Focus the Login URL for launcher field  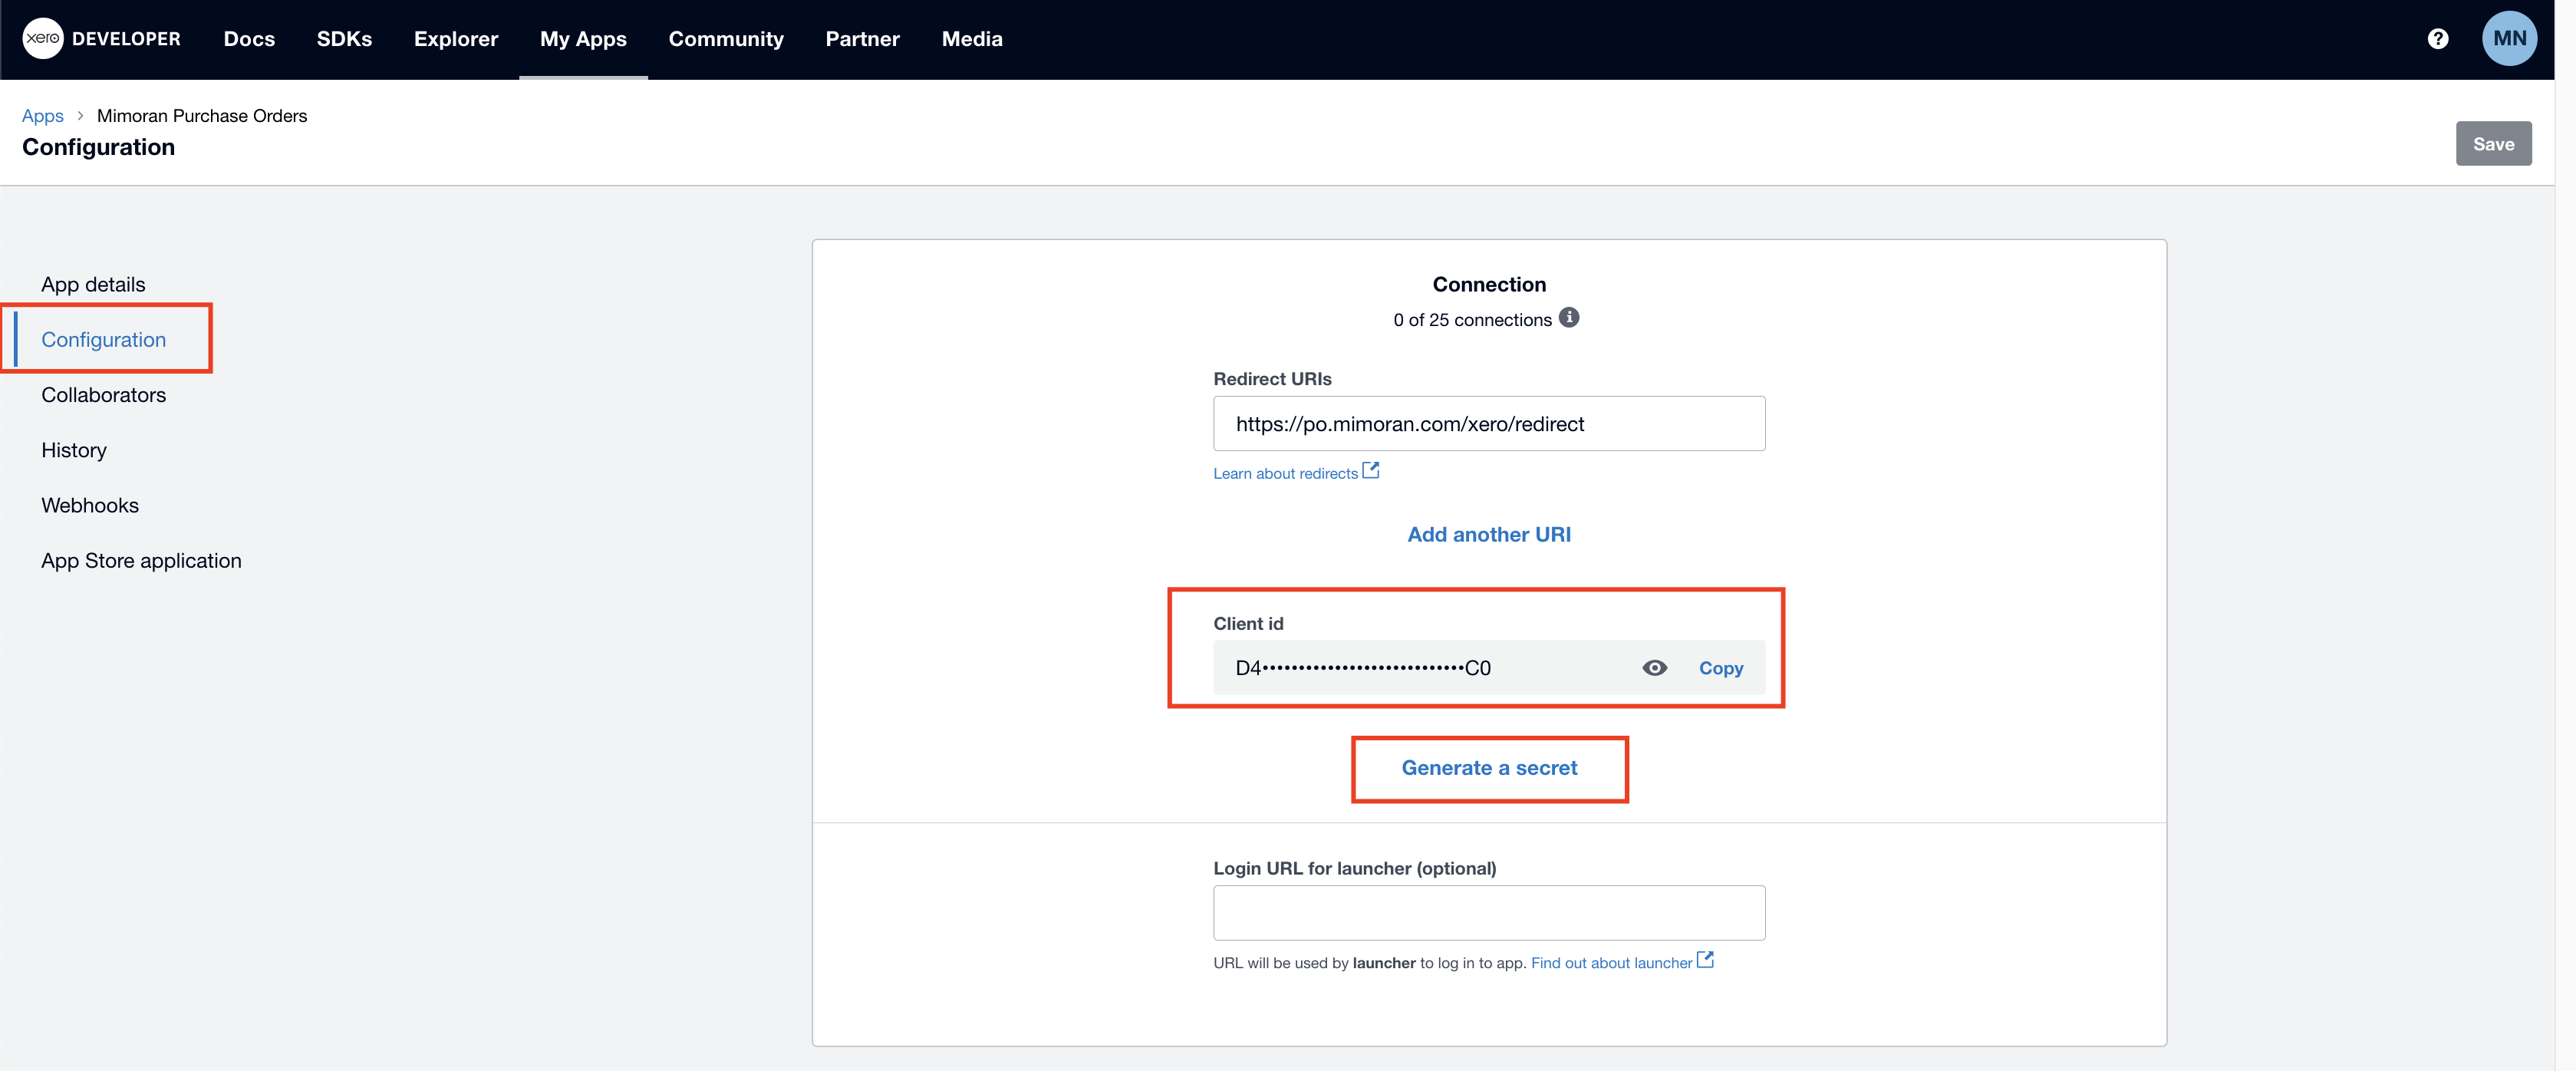click(1489, 913)
